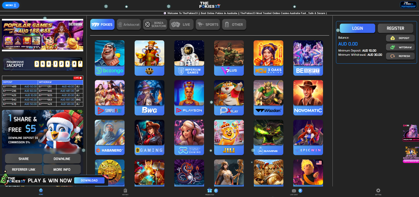
Task: Click ThePokies33 Partnership logo badge
Action: 408,5
